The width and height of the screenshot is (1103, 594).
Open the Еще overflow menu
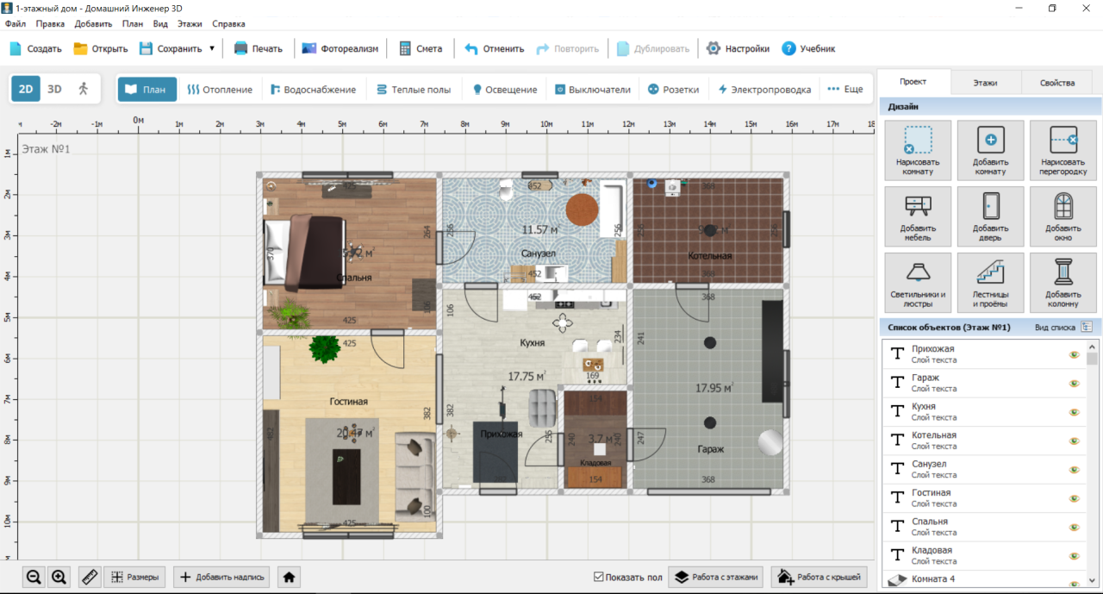tap(844, 89)
